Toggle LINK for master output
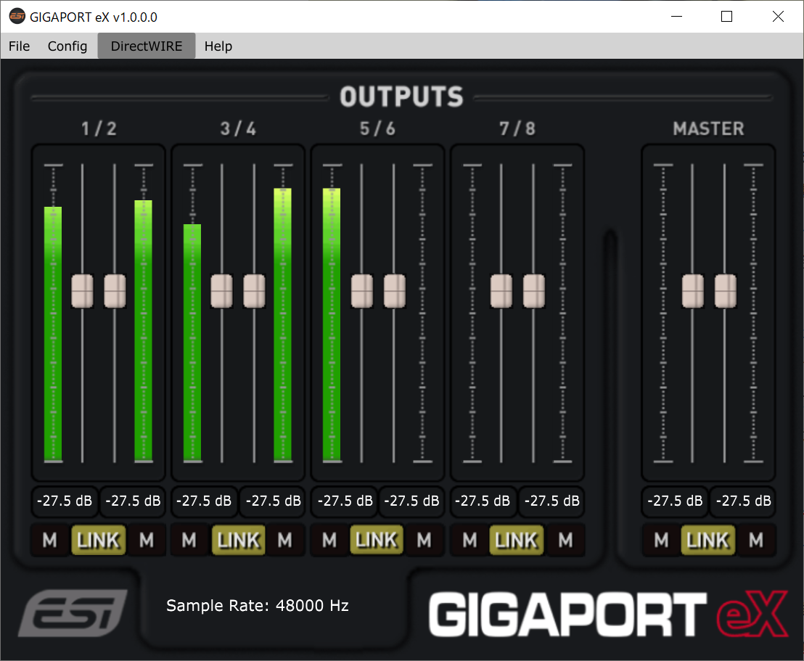The height and width of the screenshot is (661, 804). pos(708,540)
